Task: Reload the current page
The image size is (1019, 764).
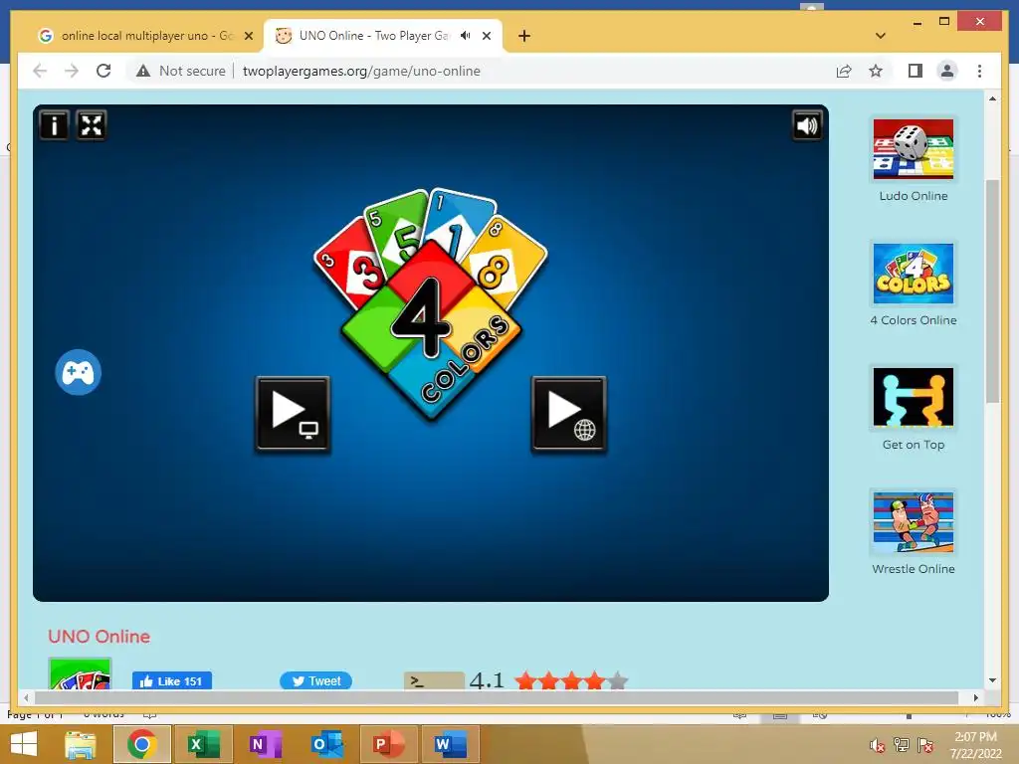Action: pyautogui.click(x=103, y=71)
